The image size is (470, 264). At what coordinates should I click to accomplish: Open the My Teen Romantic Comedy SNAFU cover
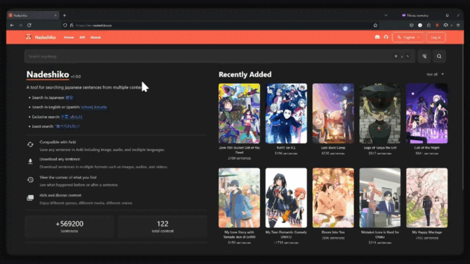pos(286,198)
